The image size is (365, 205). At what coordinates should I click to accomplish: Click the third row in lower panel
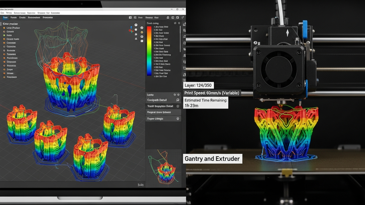163,112
